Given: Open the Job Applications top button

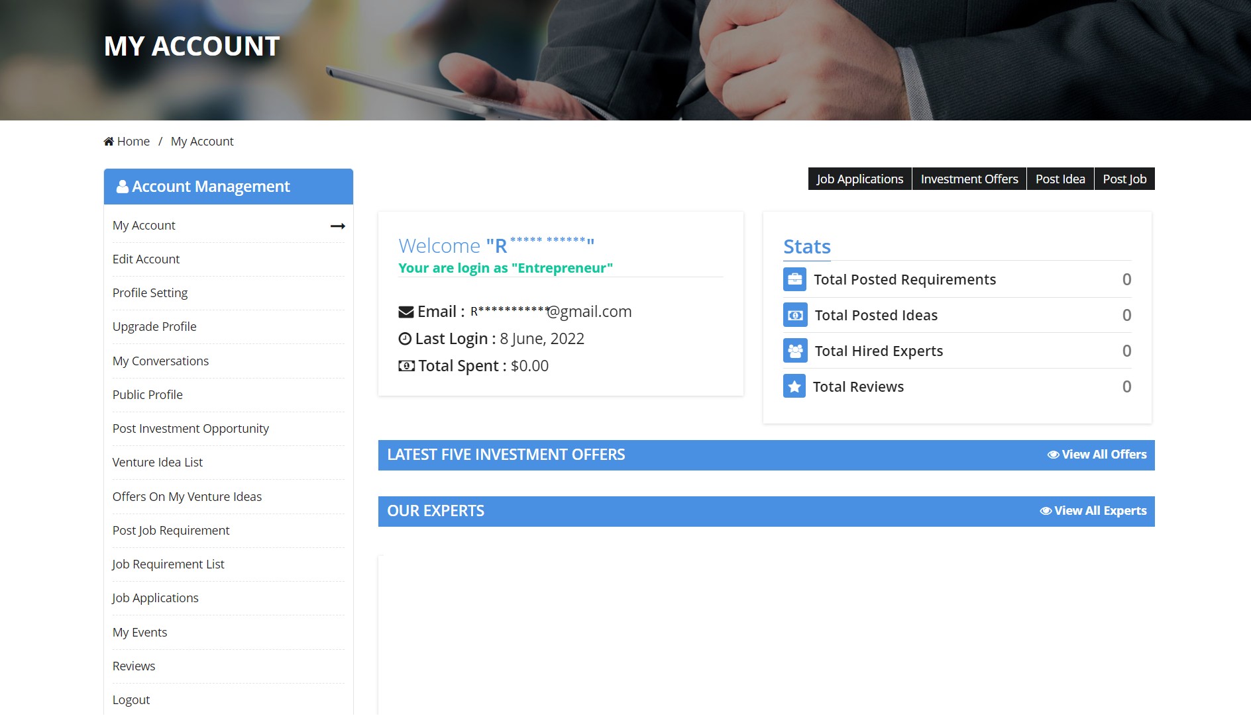Looking at the screenshot, I should pyautogui.click(x=859, y=179).
